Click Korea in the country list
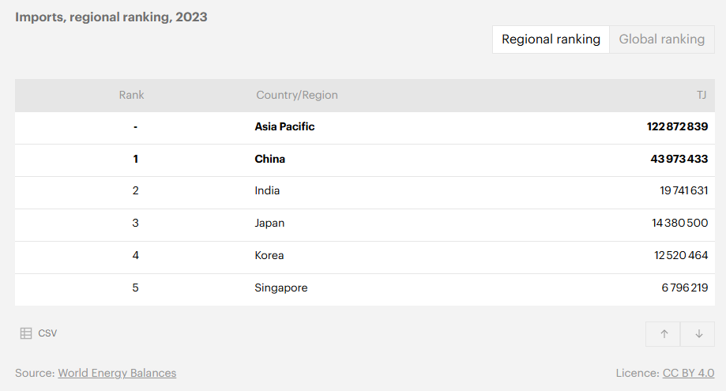This screenshot has width=726, height=391. point(269,255)
